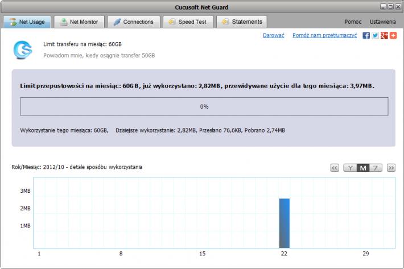Click "Dzisiejsze wykorzystanie: 2,82MB" text
This screenshot has height=269, width=404.
155,130
